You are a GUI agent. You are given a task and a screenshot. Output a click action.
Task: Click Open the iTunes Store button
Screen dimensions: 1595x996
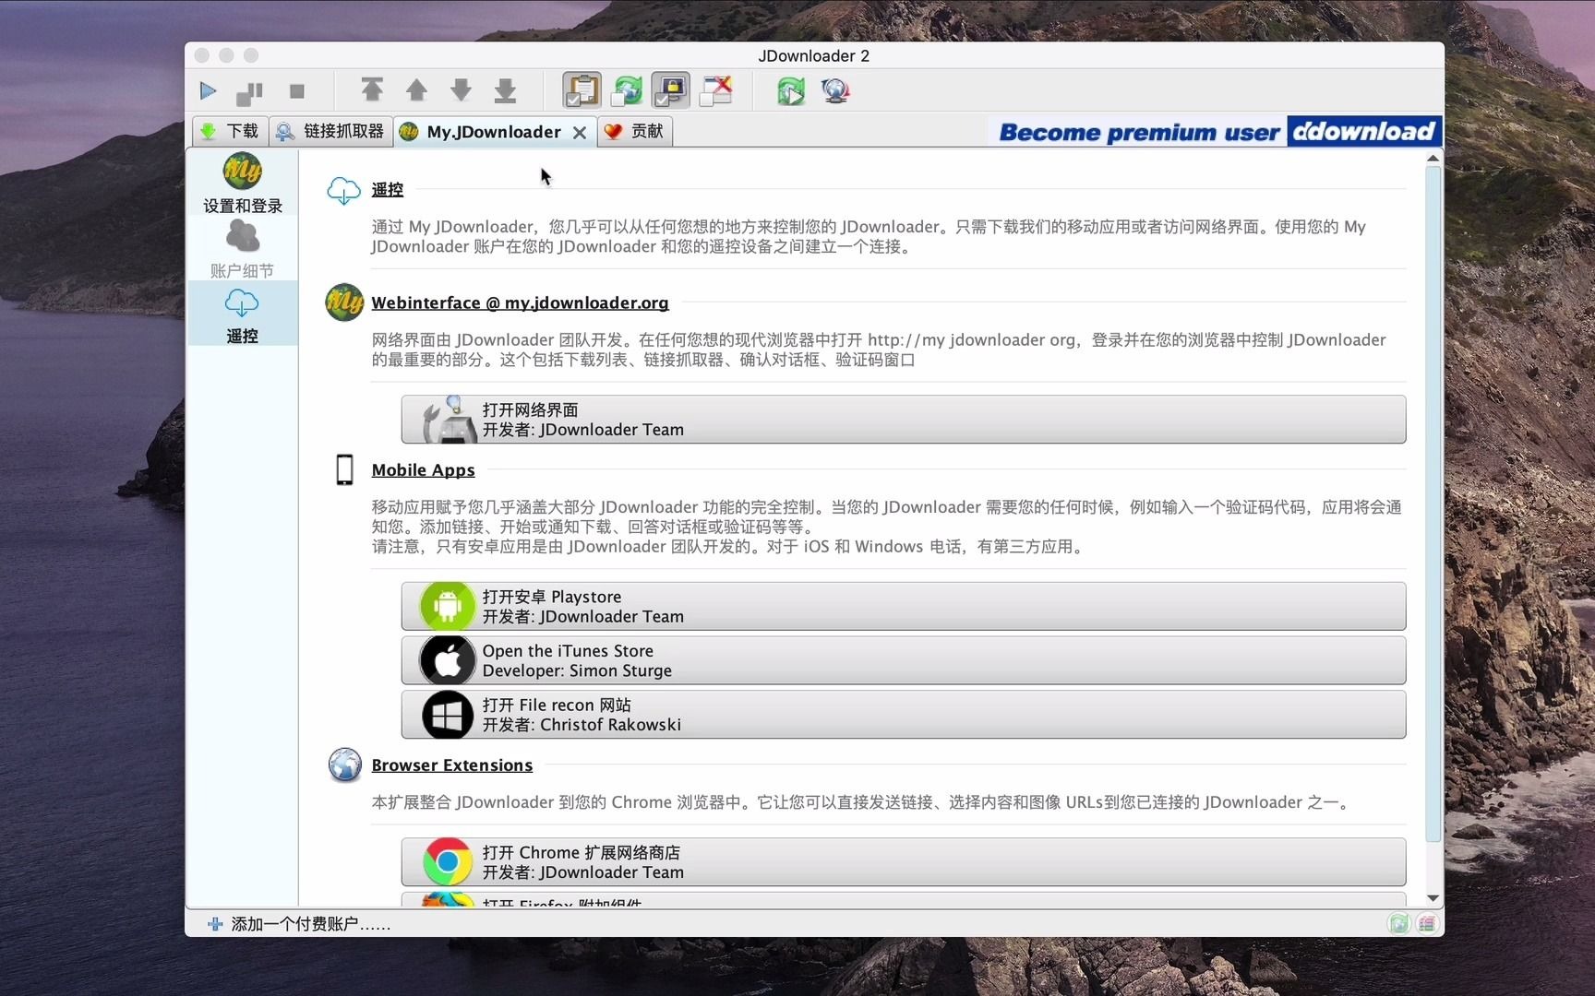click(x=904, y=660)
